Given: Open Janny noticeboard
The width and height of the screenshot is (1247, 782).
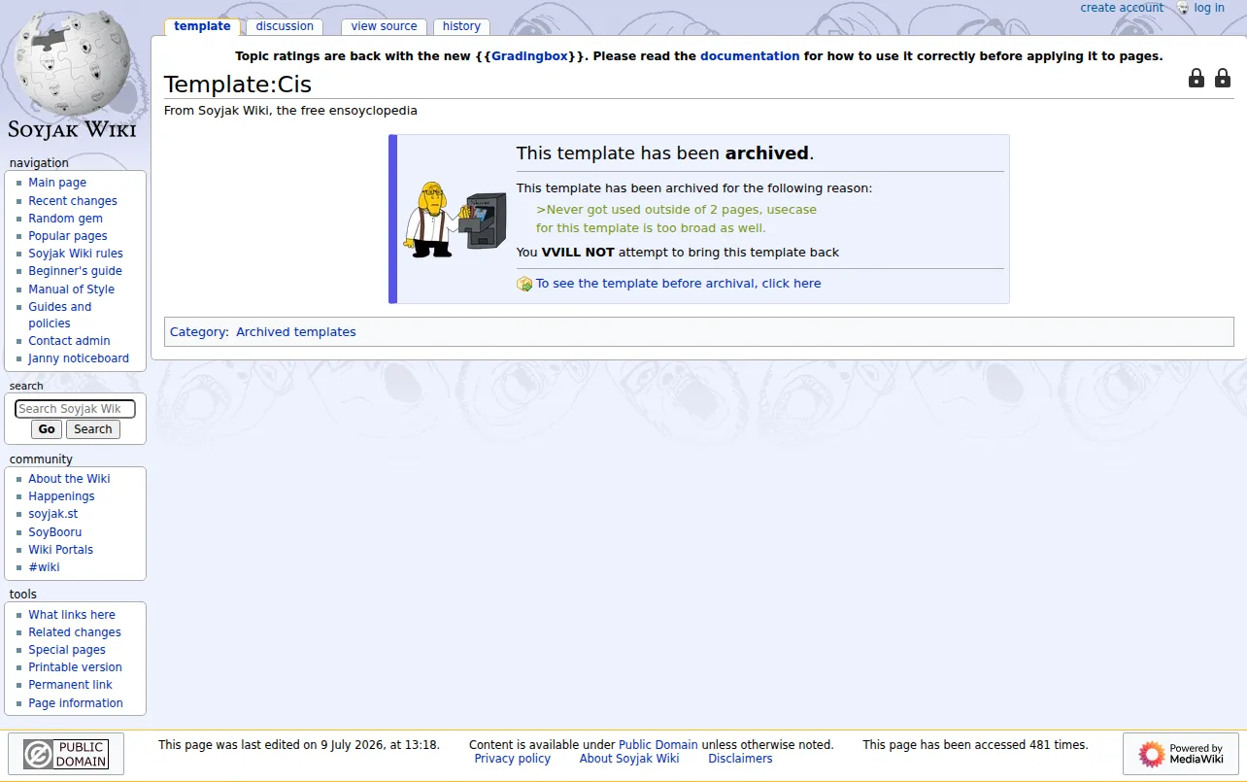Looking at the screenshot, I should [79, 358].
